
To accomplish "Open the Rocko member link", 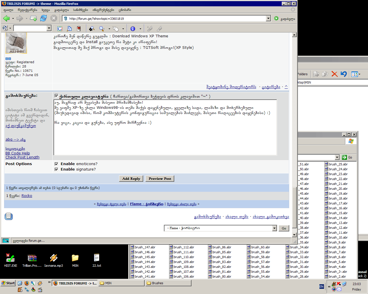I will 27,196.
